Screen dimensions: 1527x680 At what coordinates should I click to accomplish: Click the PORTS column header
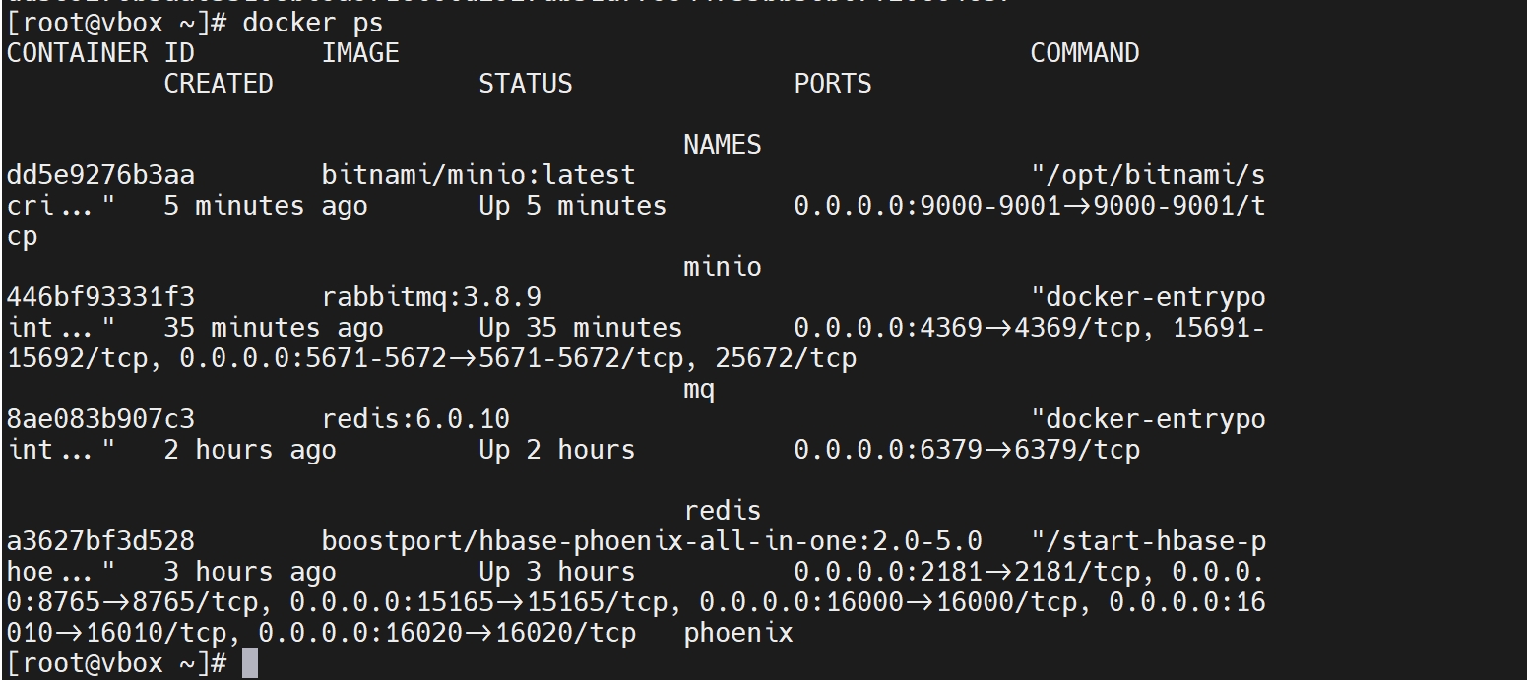(833, 84)
